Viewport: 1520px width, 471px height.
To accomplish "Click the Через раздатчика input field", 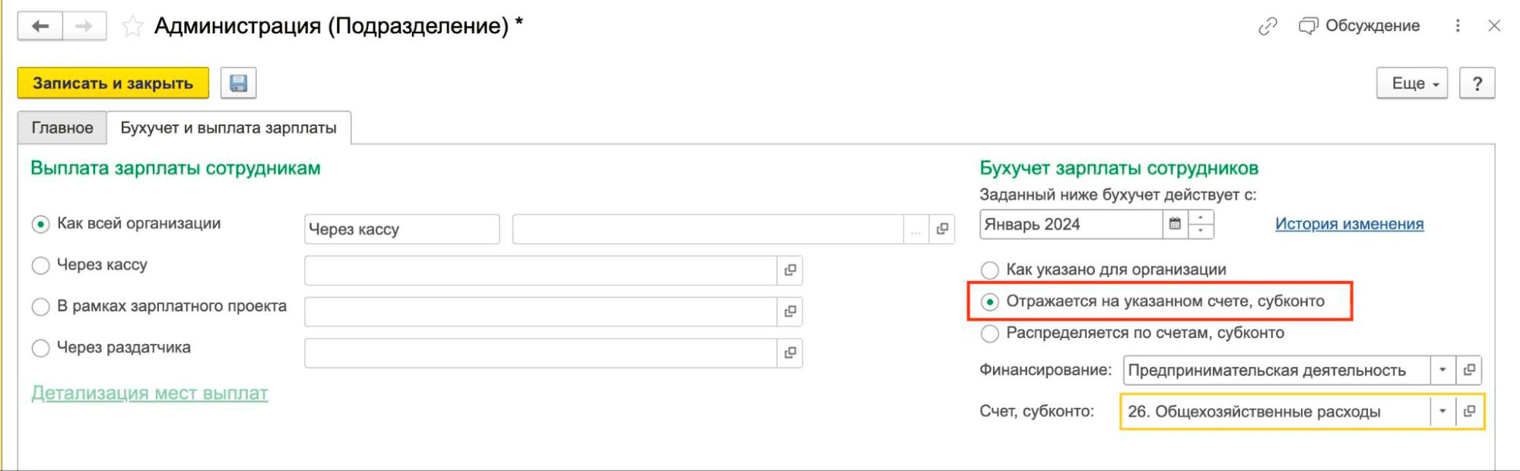I will (540, 353).
